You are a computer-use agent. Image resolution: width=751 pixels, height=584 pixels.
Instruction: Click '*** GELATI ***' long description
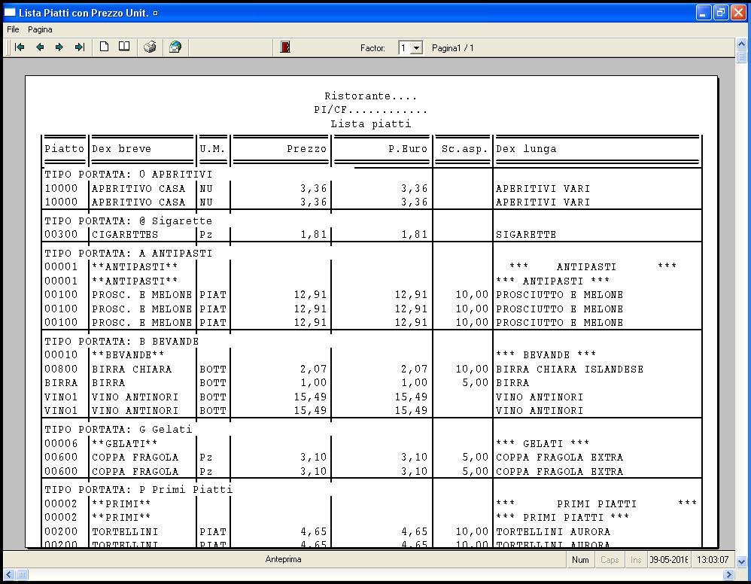(543, 443)
